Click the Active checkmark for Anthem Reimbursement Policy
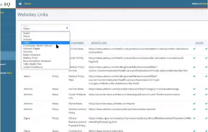Image resolution: width=208 pixels, height=132 pixels. click(194, 109)
